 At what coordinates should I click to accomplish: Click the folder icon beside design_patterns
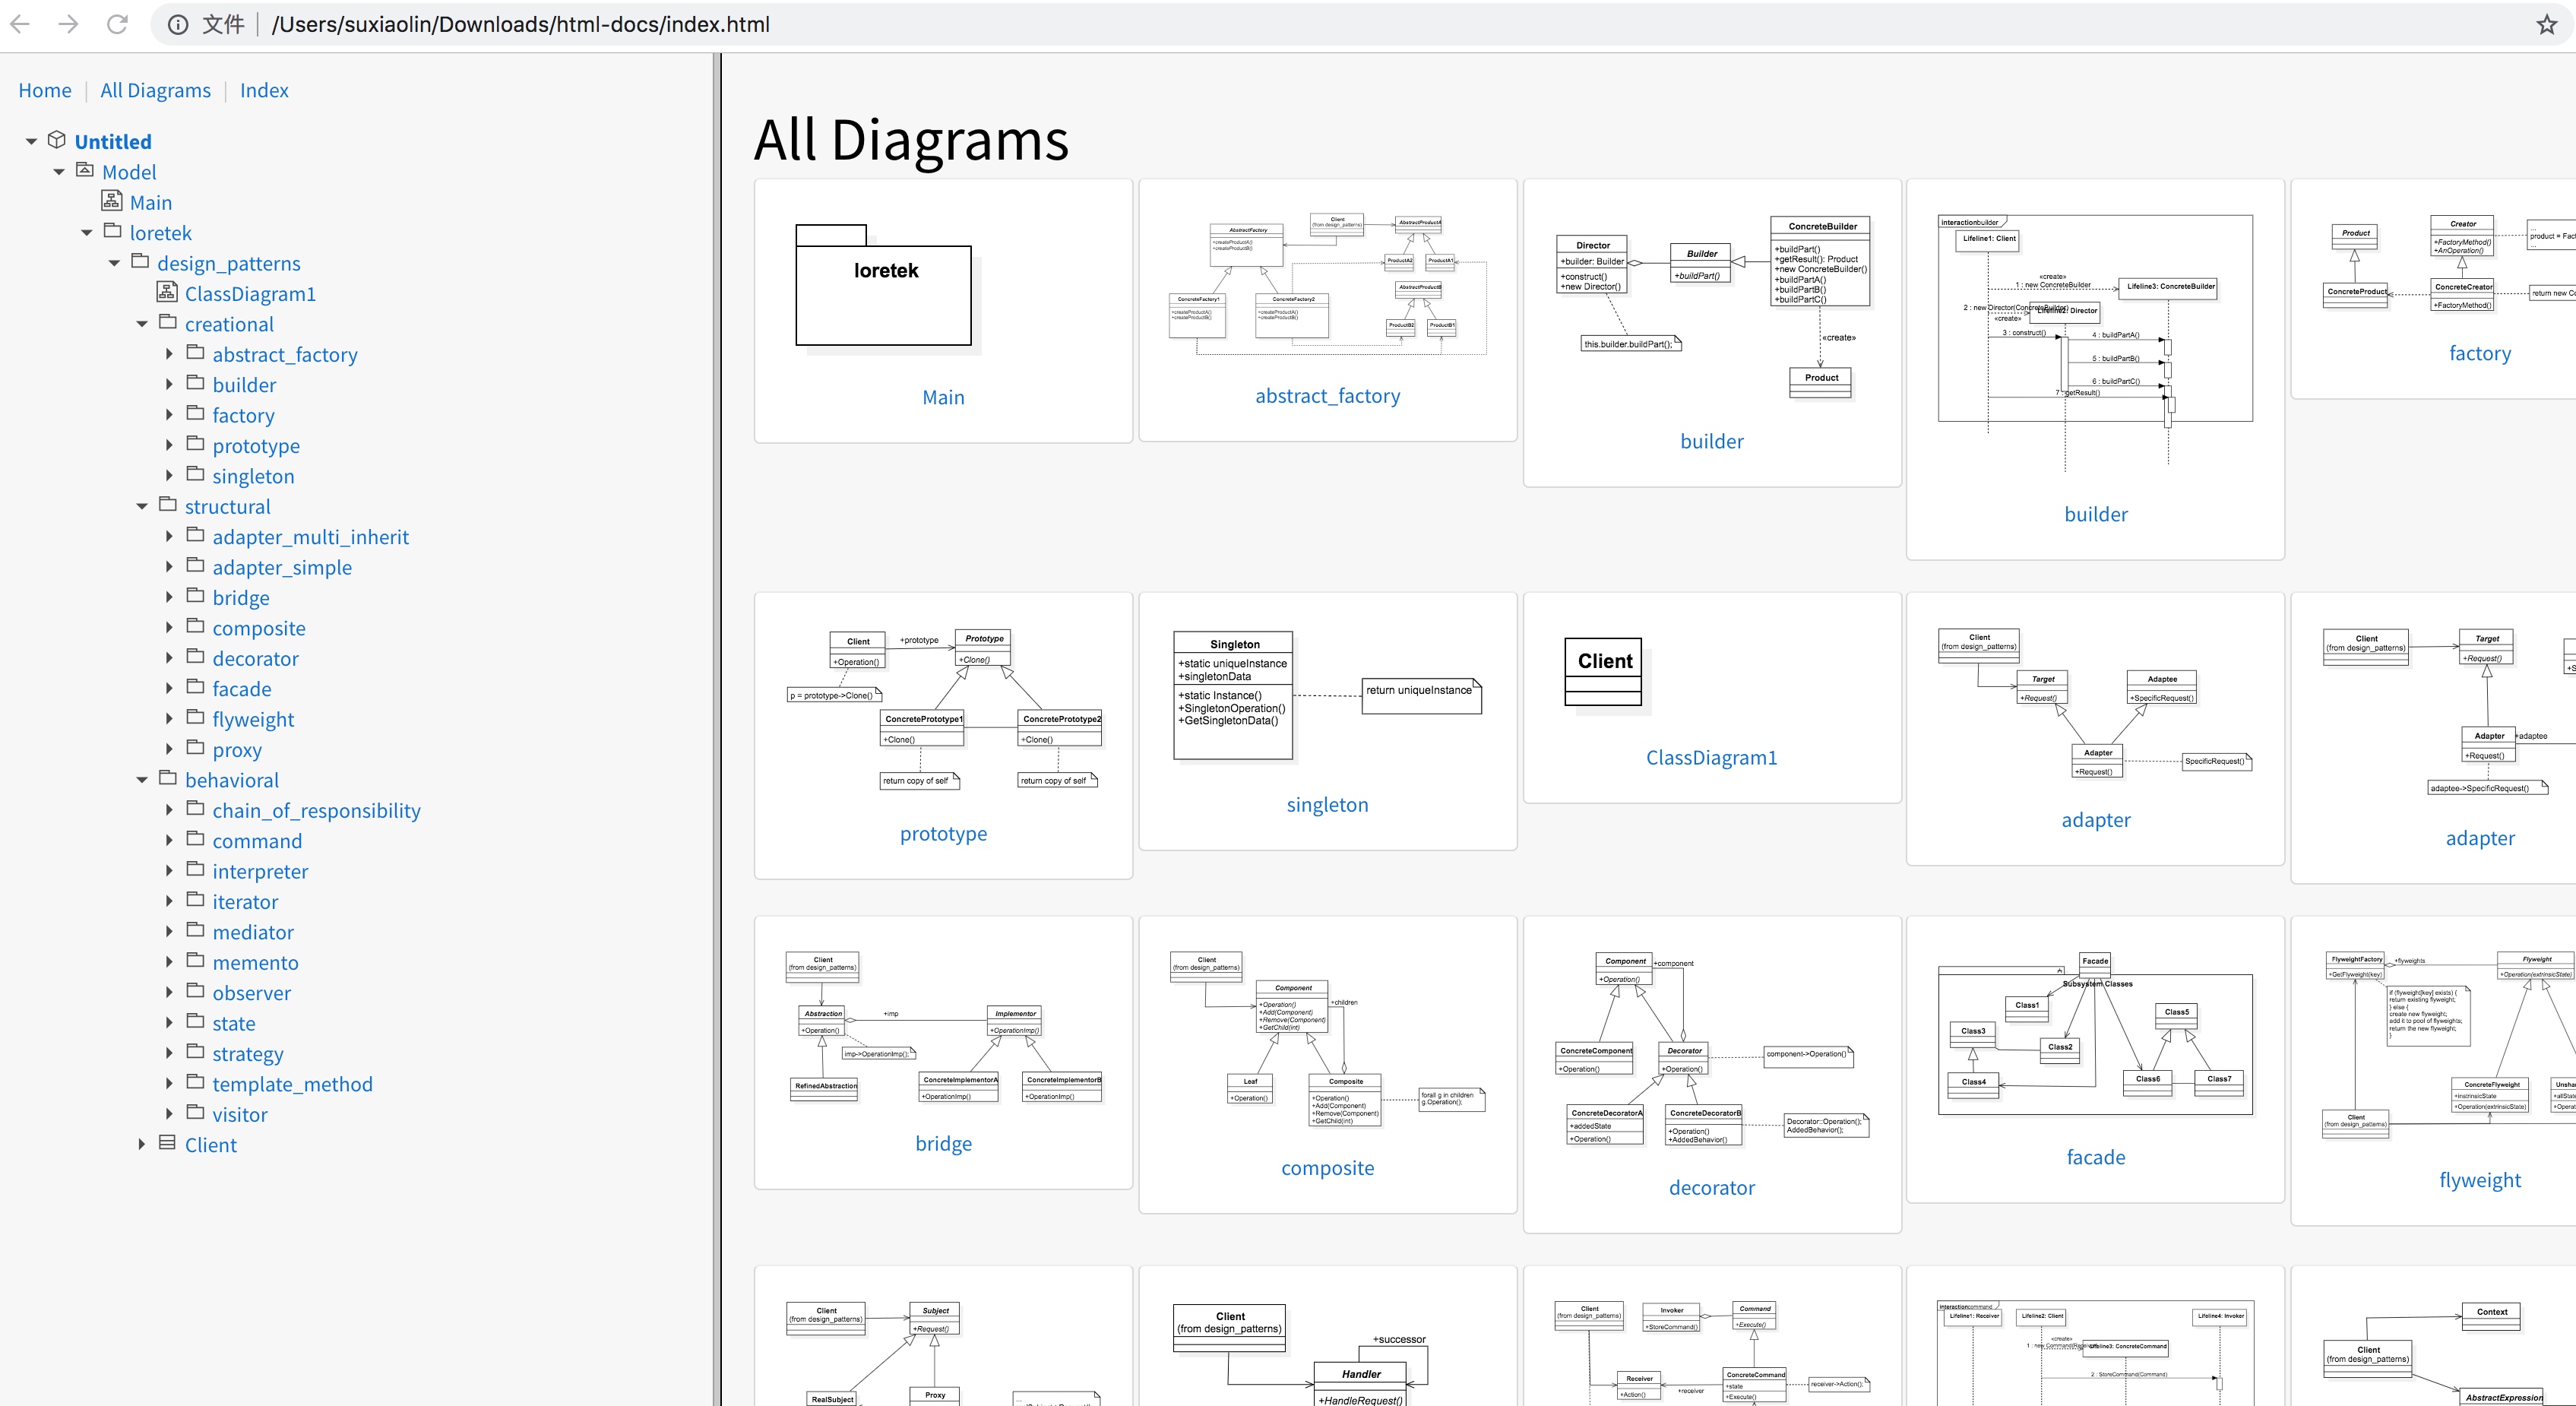point(140,261)
